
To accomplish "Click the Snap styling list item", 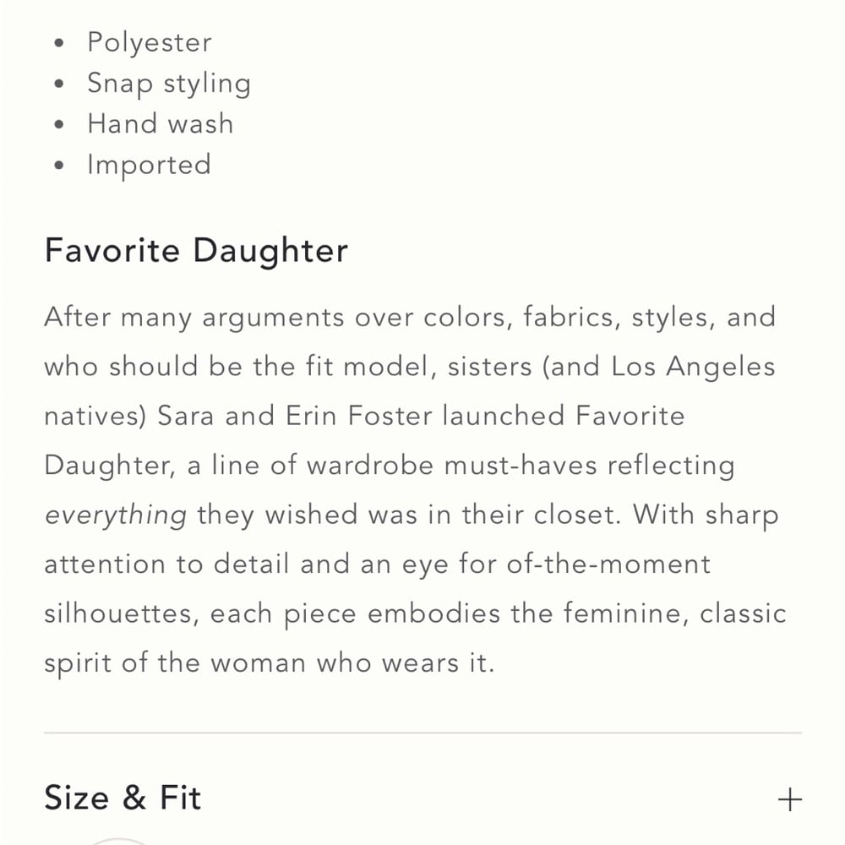I will tap(169, 84).
